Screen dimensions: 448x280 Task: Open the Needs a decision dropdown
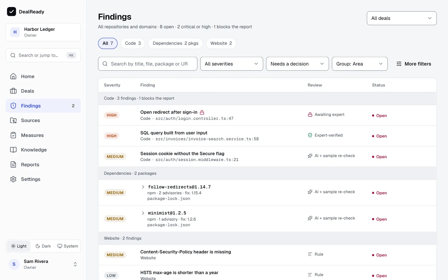(x=297, y=64)
